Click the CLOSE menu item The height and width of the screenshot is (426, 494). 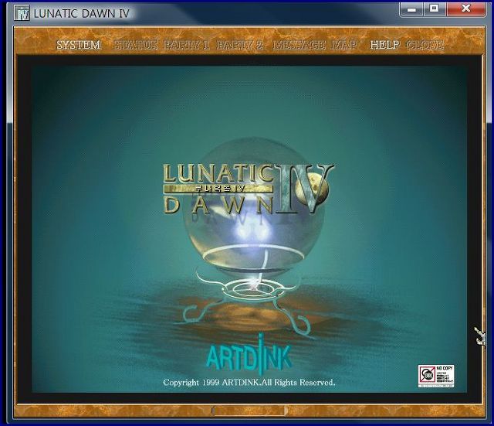(x=425, y=45)
